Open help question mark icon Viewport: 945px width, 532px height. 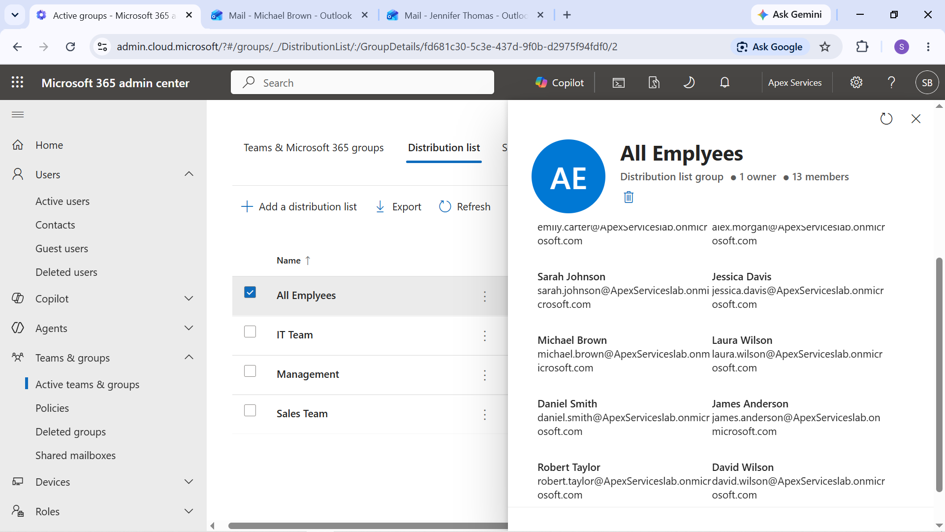coord(891,83)
